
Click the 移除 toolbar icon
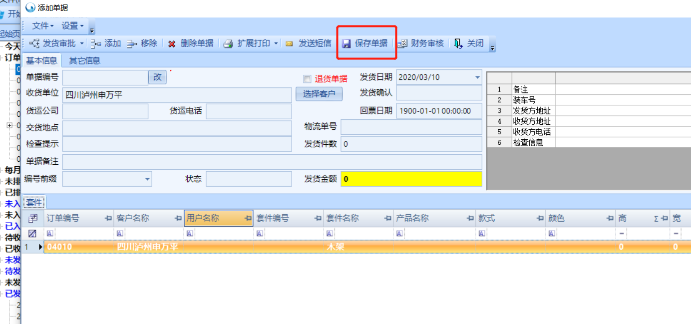coord(132,44)
